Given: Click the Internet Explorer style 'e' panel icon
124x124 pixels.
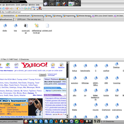Looking at the screenshot, I should 51,121.
